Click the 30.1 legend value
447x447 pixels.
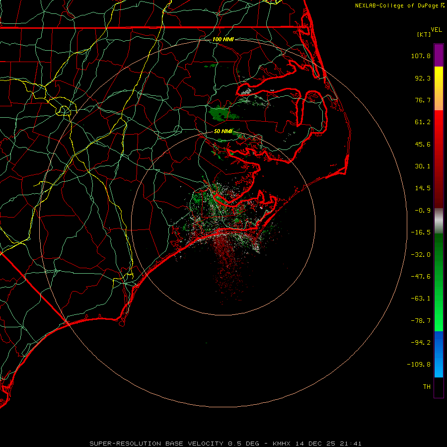coord(423,166)
